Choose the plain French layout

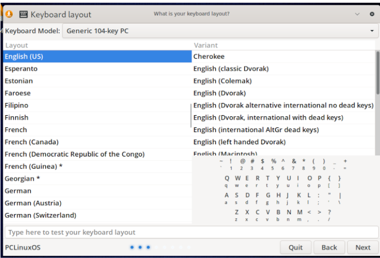(x=97, y=130)
